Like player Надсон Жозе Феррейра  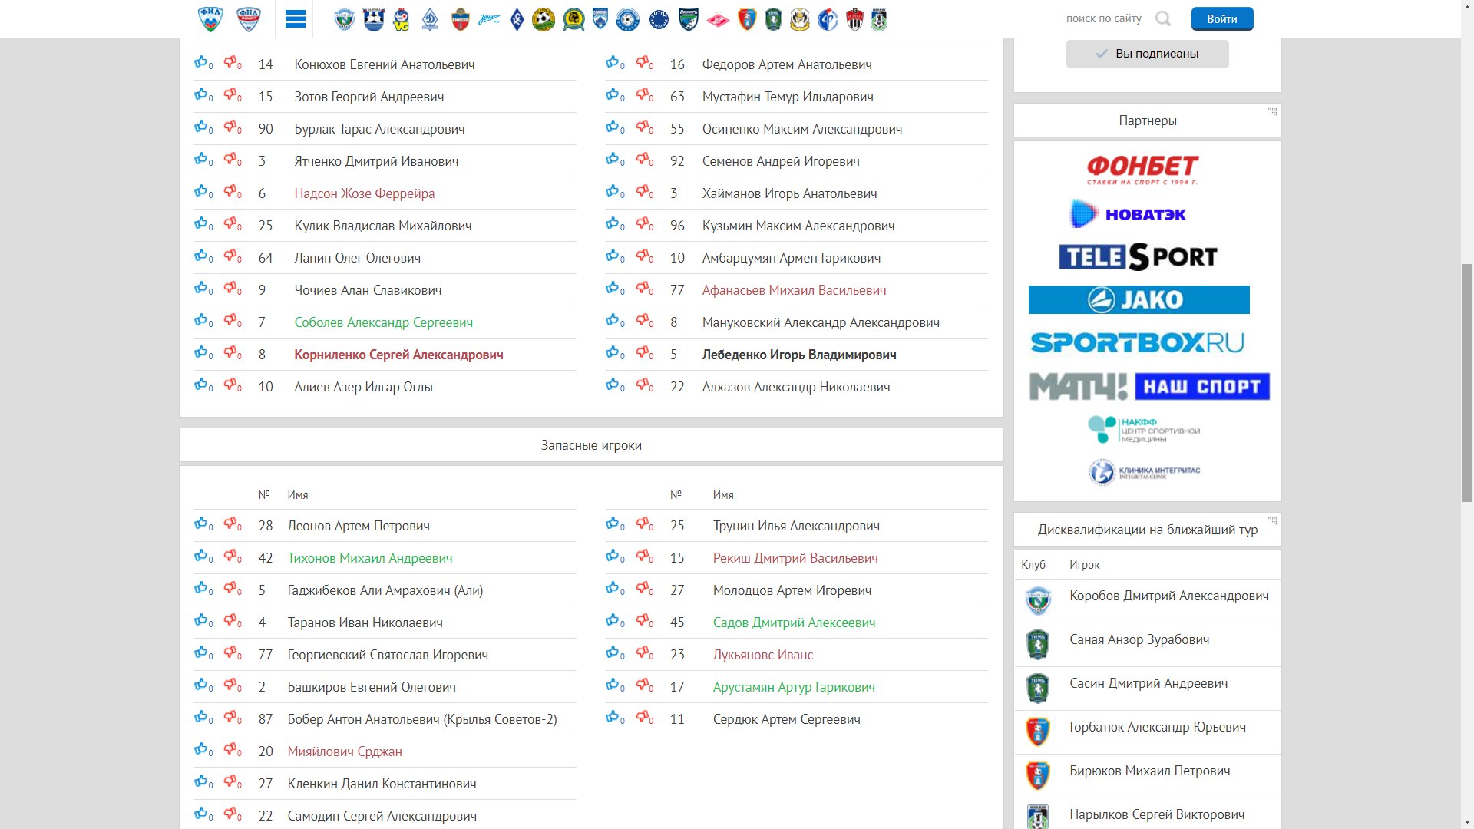coord(201,191)
